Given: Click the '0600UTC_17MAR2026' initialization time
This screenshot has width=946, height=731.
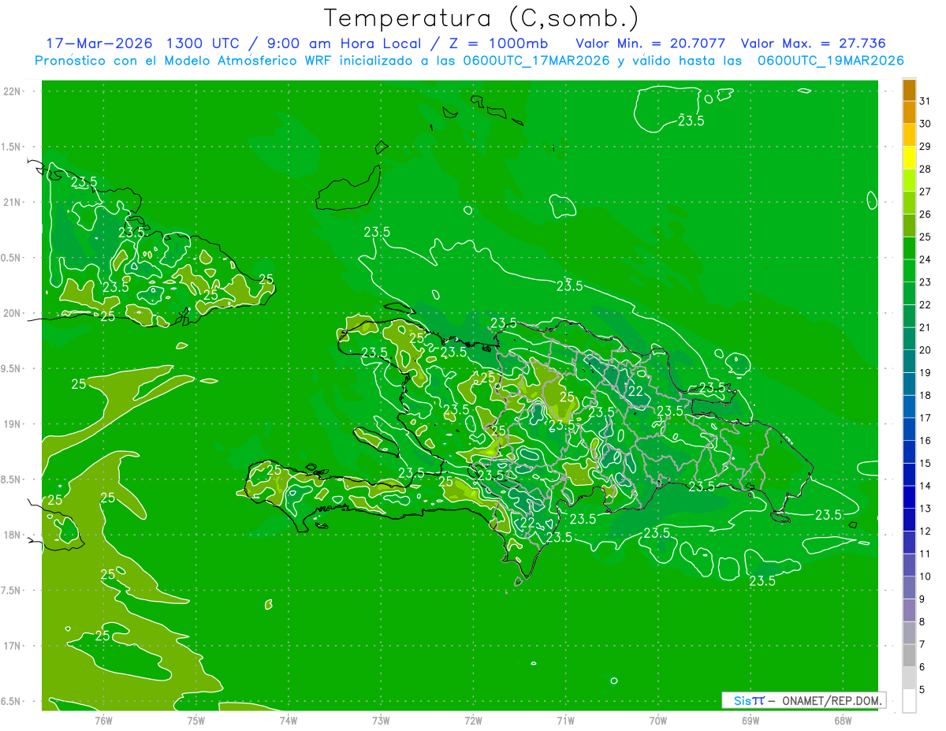Looking at the screenshot, I should (536, 61).
